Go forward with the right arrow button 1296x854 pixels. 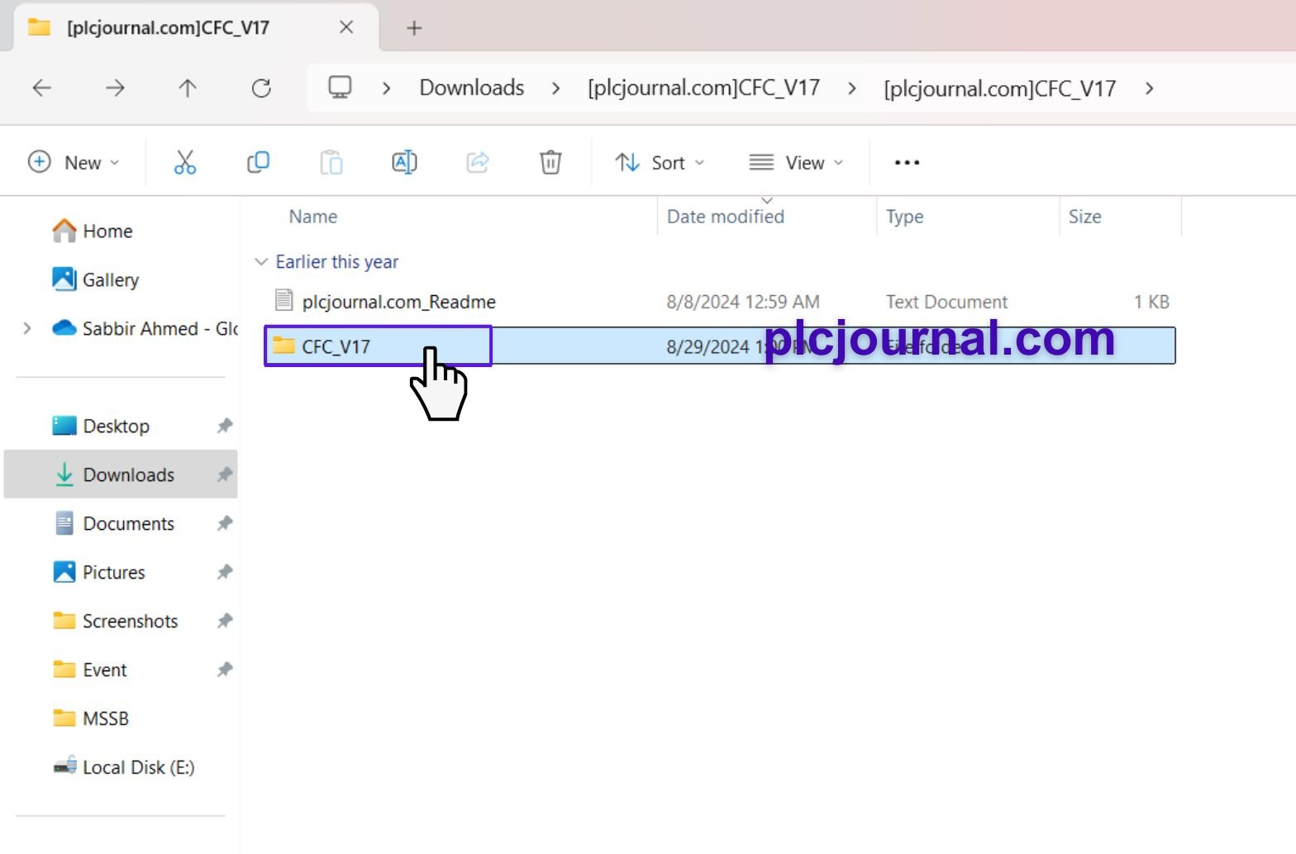[x=115, y=88]
